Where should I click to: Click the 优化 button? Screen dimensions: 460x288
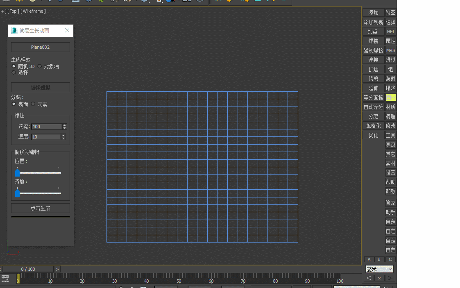click(374, 135)
